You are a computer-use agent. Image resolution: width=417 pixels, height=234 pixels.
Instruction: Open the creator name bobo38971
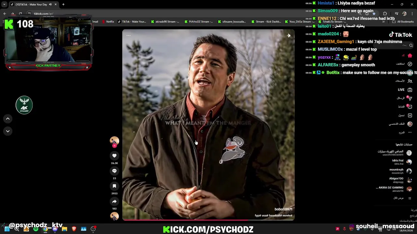tap(283, 209)
